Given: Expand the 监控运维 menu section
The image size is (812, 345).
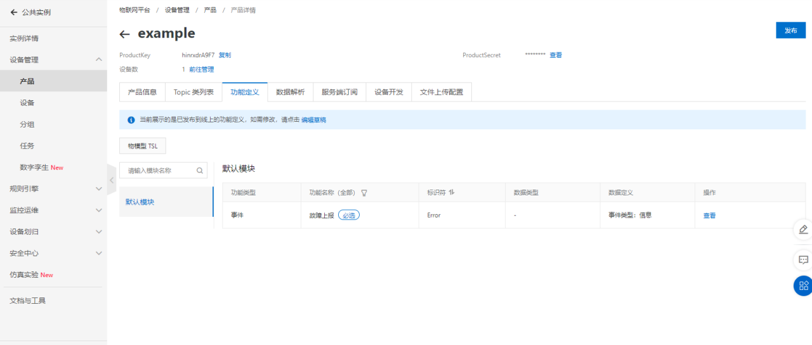Looking at the screenshot, I should [98, 210].
